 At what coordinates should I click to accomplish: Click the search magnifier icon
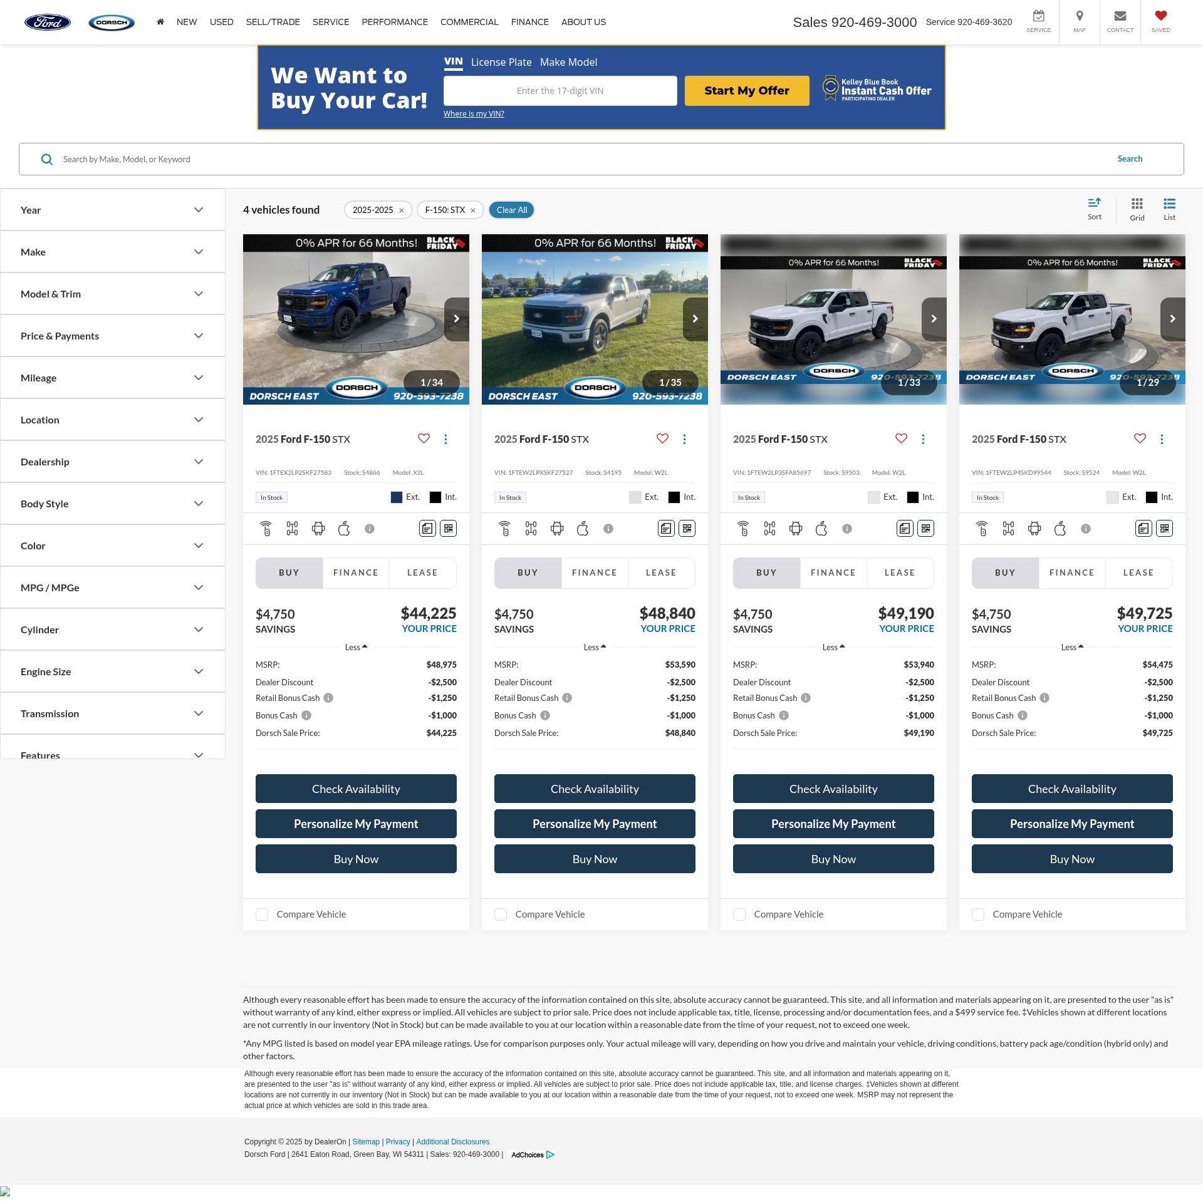tap(47, 159)
